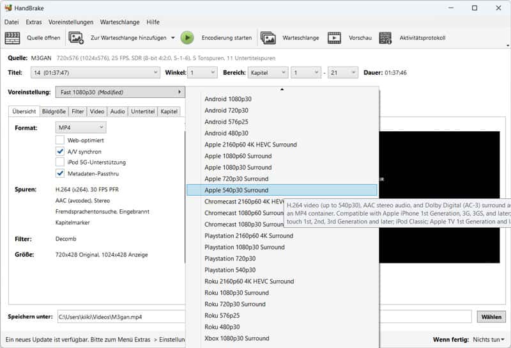Open the start chapter dropdown showing 1
Viewport: 511px width, 348px height.
pos(306,72)
